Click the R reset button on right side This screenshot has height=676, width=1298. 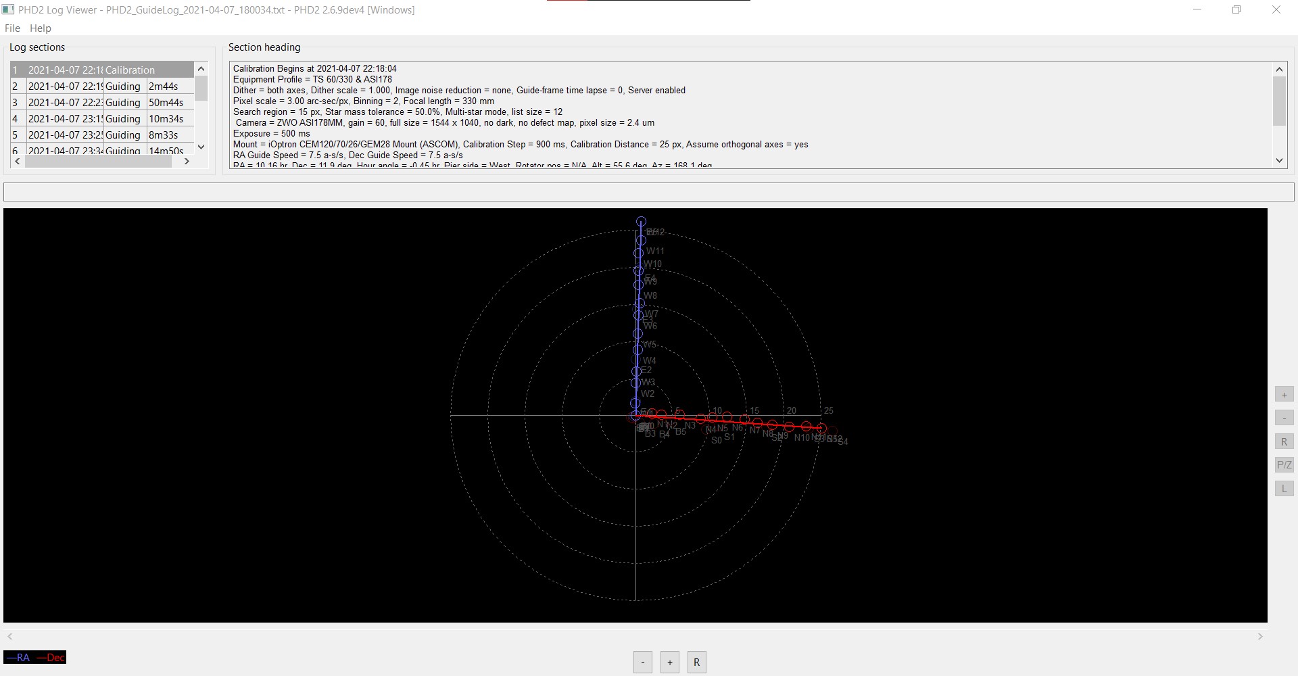pos(1284,442)
